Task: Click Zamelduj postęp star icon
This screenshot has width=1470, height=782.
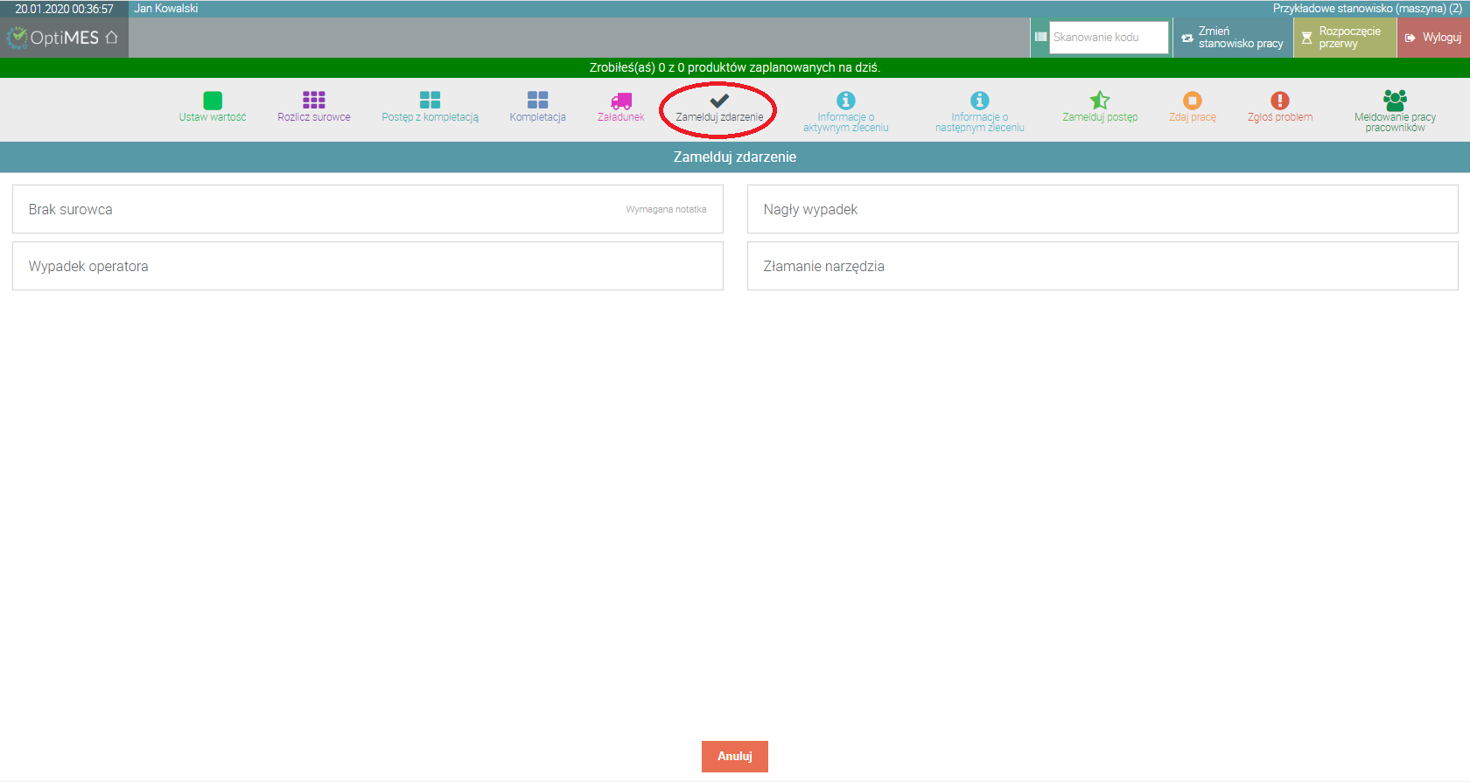Action: pyautogui.click(x=1100, y=101)
